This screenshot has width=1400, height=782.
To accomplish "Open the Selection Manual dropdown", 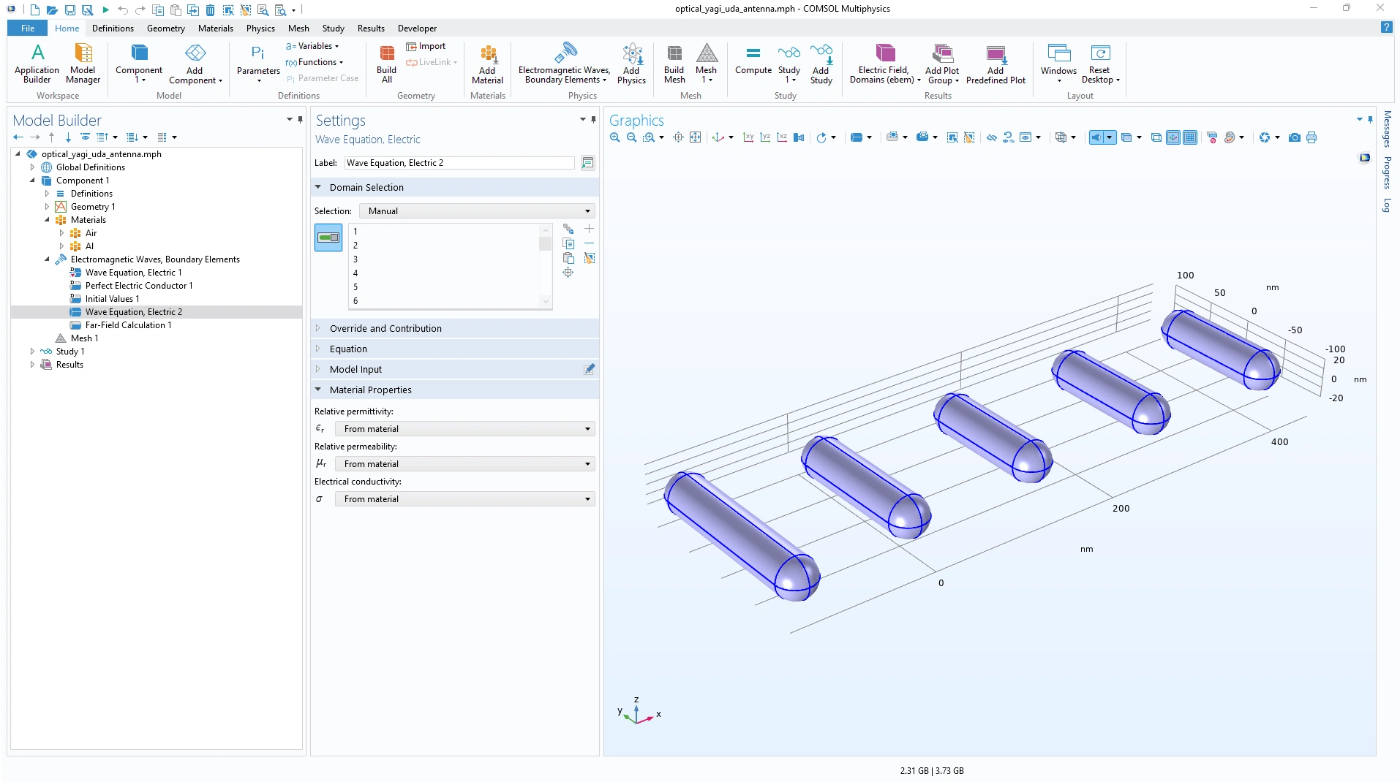I will tap(477, 211).
